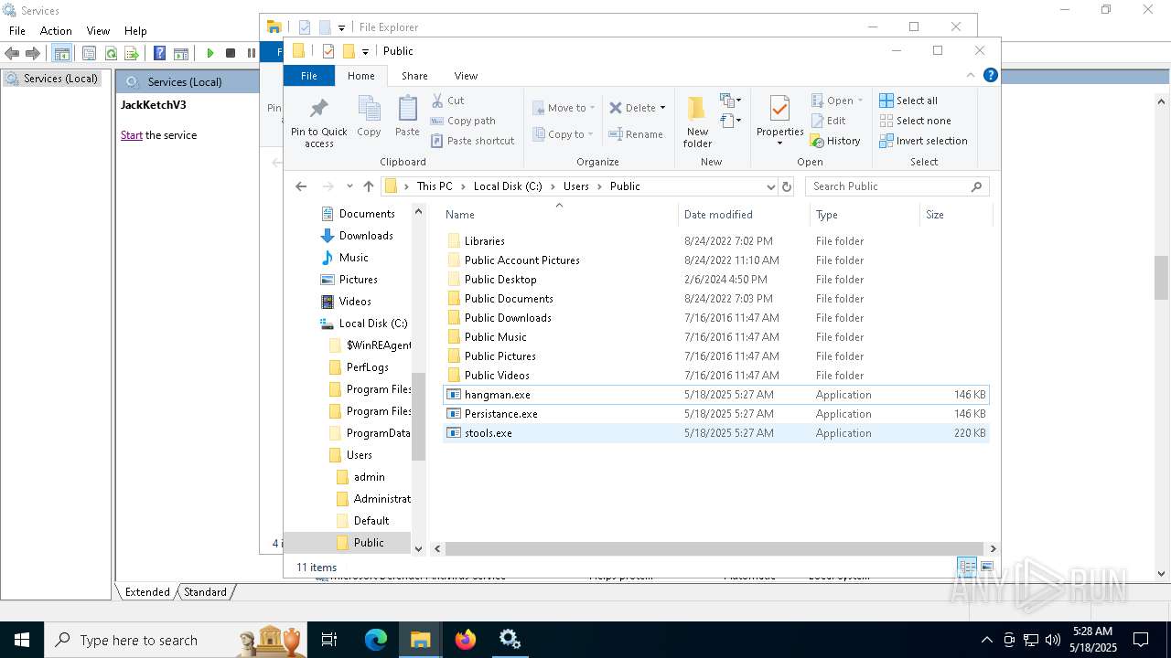Image resolution: width=1171 pixels, height=658 pixels.
Task: Collapse the ribbon chevron
Action: point(971,75)
